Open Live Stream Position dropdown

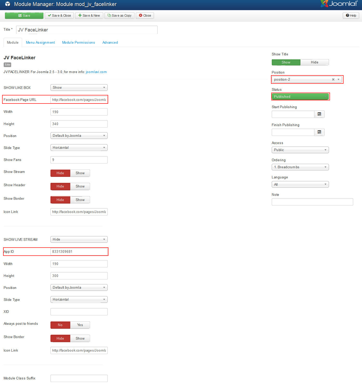coord(79,288)
